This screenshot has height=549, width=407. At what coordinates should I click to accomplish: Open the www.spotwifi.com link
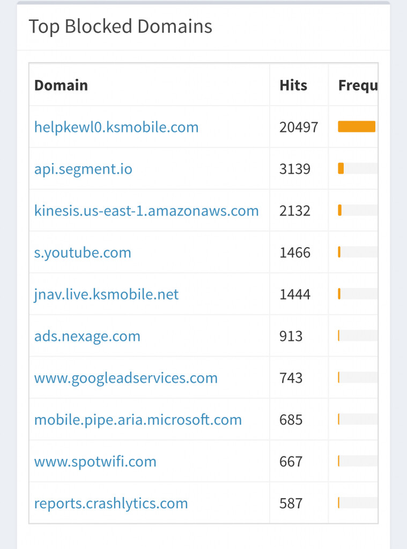coord(95,462)
